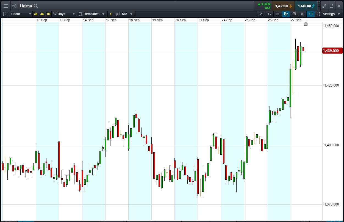Click the buy price 1,440.00 button

coord(306,6)
